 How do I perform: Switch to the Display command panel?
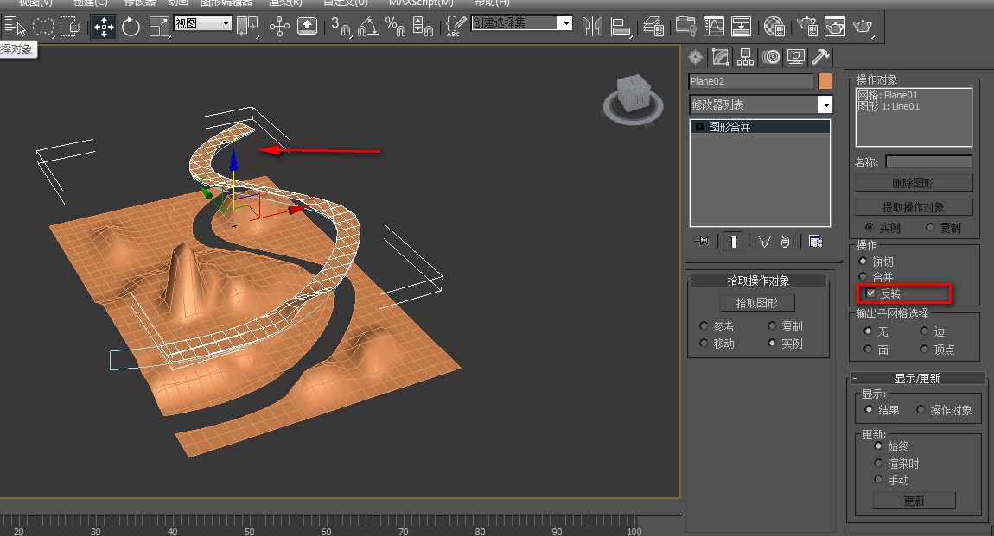(x=795, y=57)
